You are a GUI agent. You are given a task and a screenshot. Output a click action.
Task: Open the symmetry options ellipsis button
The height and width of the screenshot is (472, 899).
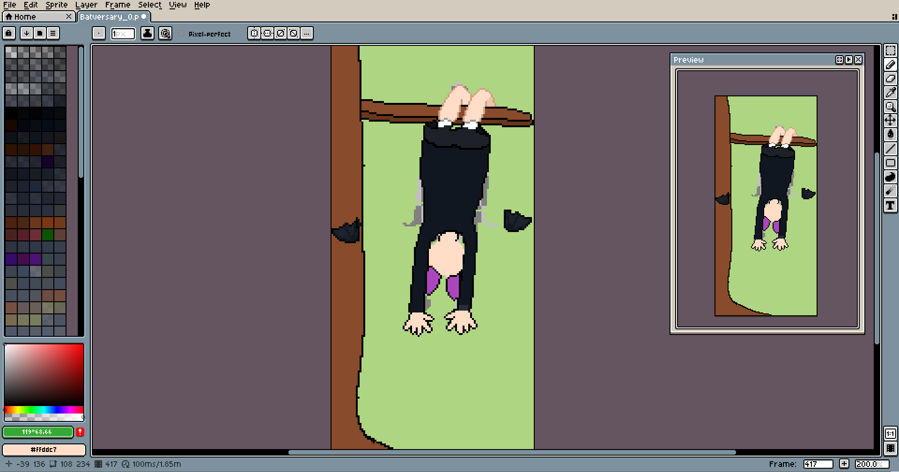click(307, 33)
